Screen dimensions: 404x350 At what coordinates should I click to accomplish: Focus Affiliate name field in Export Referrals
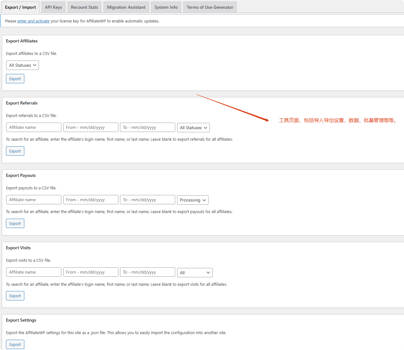tap(34, 127)
